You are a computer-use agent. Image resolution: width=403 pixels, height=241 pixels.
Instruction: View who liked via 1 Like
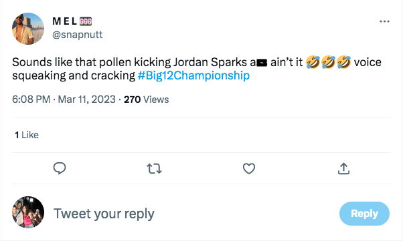tap(27, 135)
